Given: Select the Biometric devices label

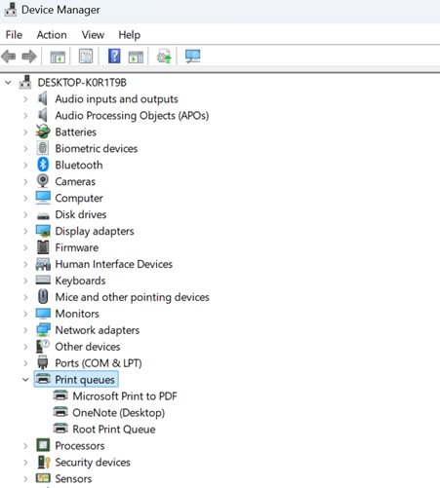Looking at the screenshot, I should (x=97, y=149).
